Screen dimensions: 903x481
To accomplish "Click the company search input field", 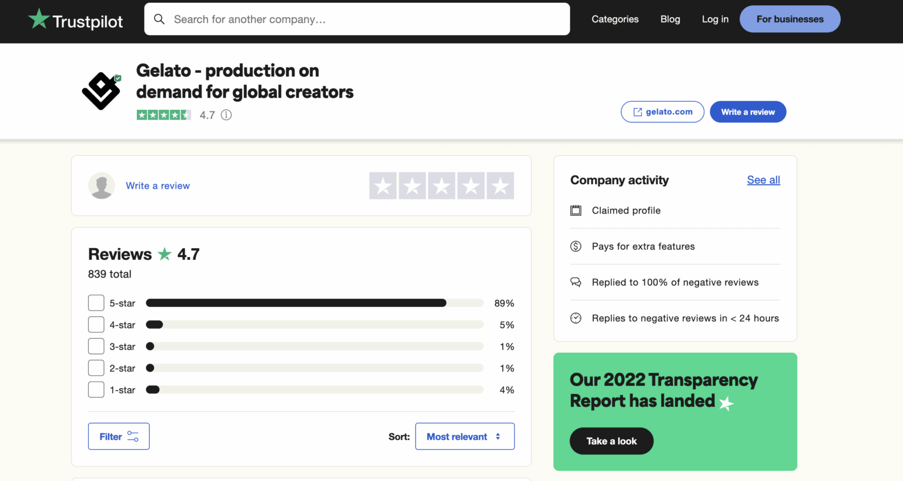I will click(357, 19).
